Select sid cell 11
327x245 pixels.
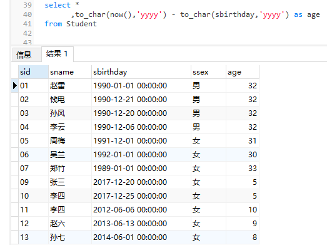[33, 210]
